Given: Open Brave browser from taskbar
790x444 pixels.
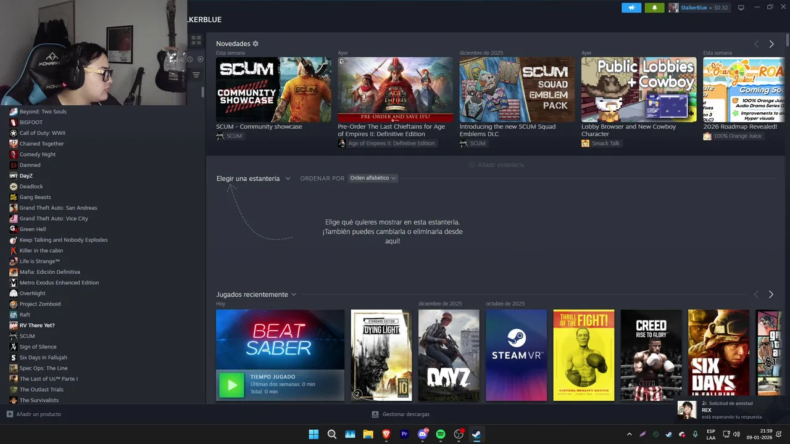Looking at the screenshot, I should coord(386,434).
